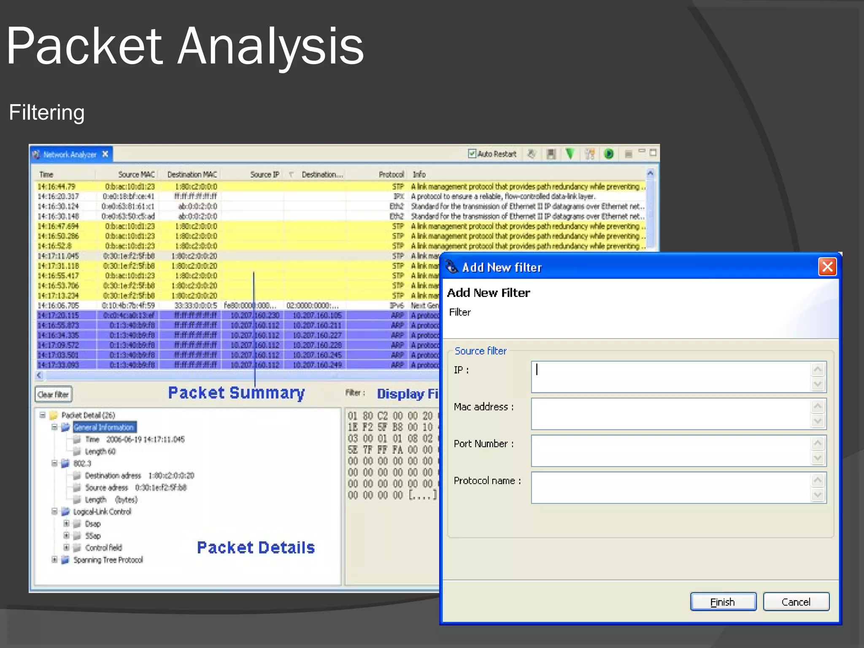Expand the Spanning Tree Protocol node

click(54, 559)
